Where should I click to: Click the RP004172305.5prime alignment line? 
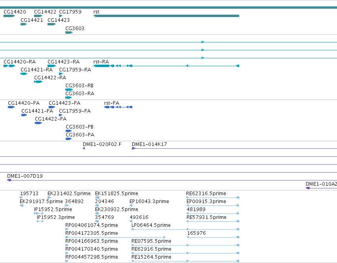[x=115, y=237]
